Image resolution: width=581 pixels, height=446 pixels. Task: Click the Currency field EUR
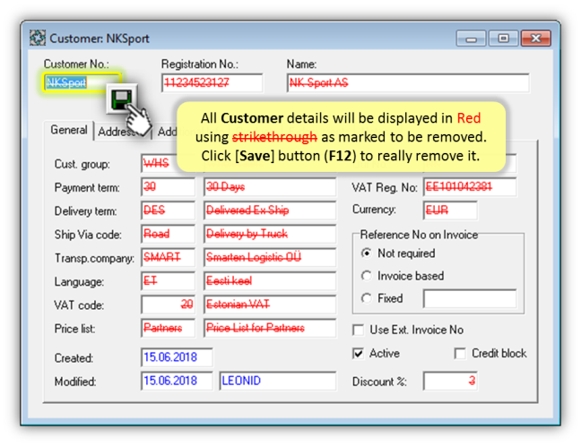(450, 210)
